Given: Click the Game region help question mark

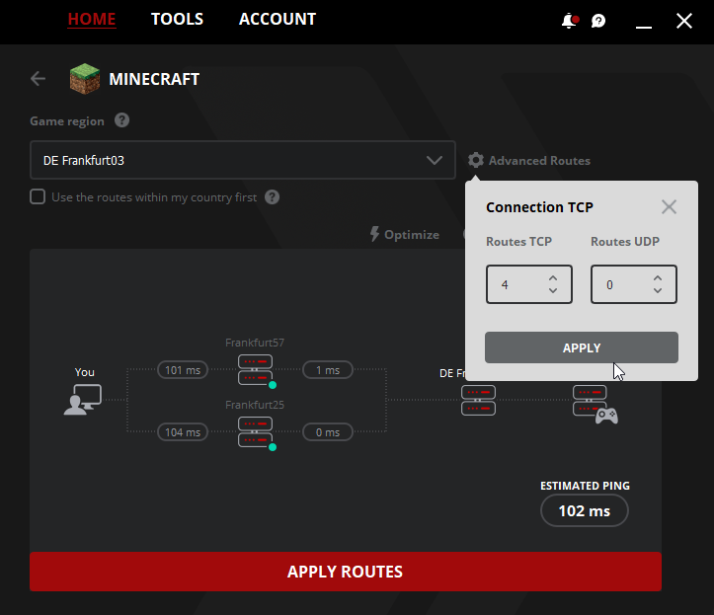Looking at the screenshot, I should pos(121,120).
